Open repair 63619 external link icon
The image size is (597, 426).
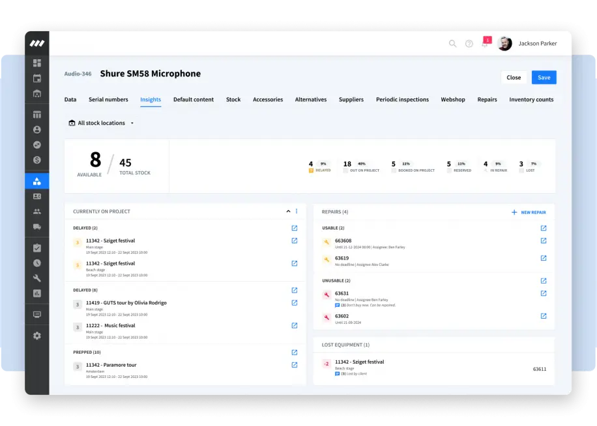tap(544, 258)
